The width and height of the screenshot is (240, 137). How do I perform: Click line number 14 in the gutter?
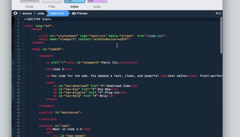[x=19, y=63]
